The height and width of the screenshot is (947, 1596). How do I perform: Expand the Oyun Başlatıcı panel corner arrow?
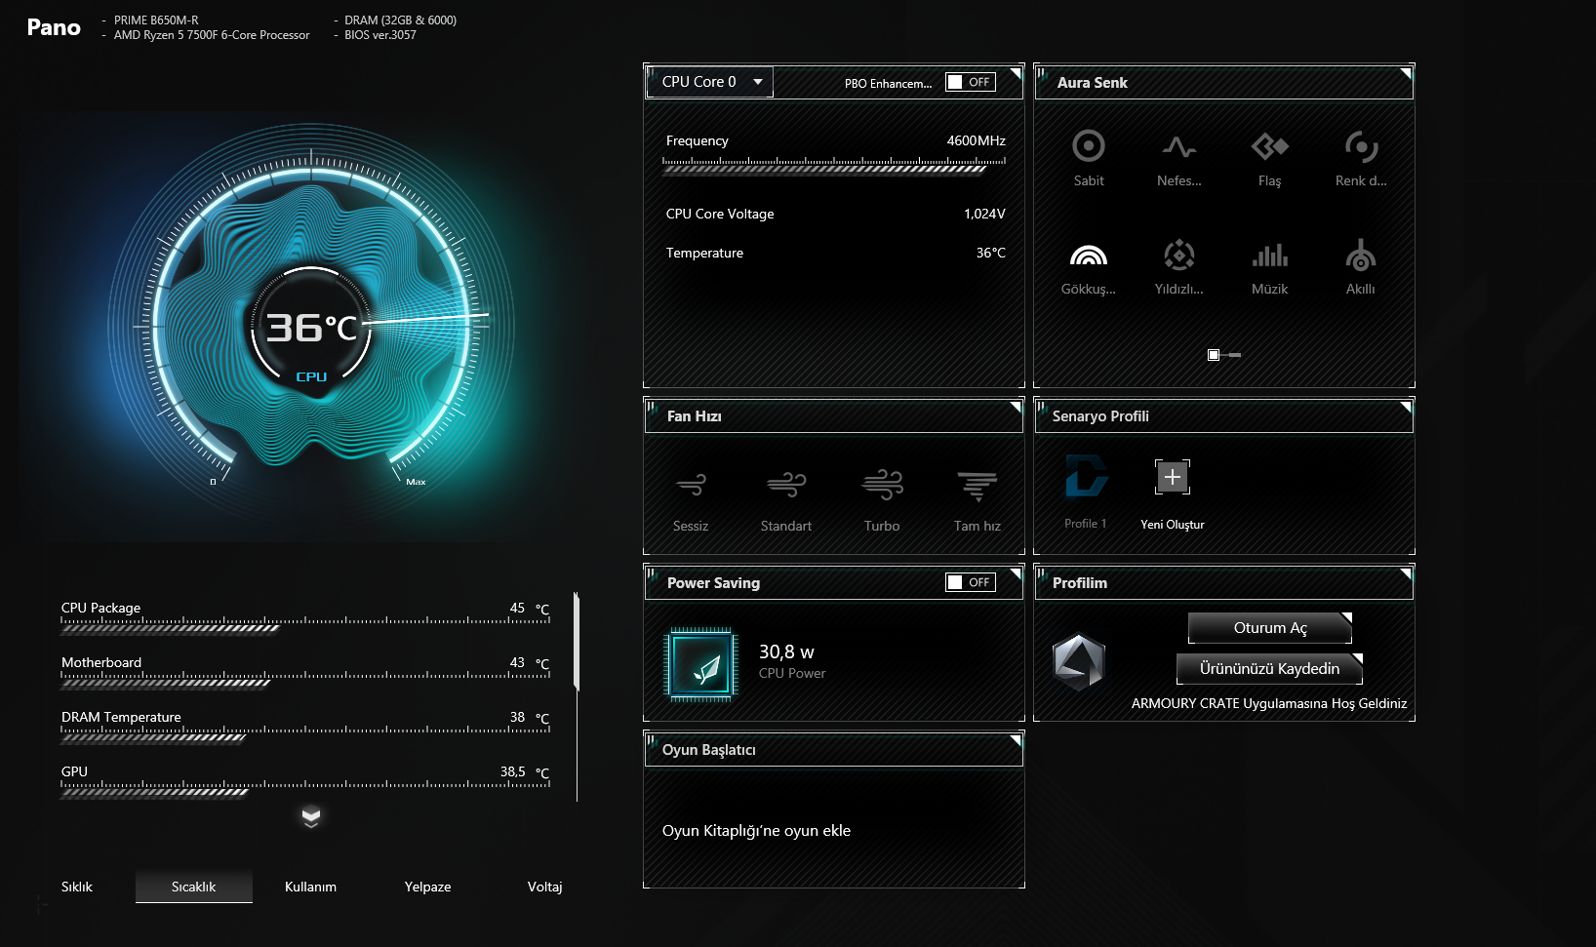pyautogui.click(x=1015, y=740)
